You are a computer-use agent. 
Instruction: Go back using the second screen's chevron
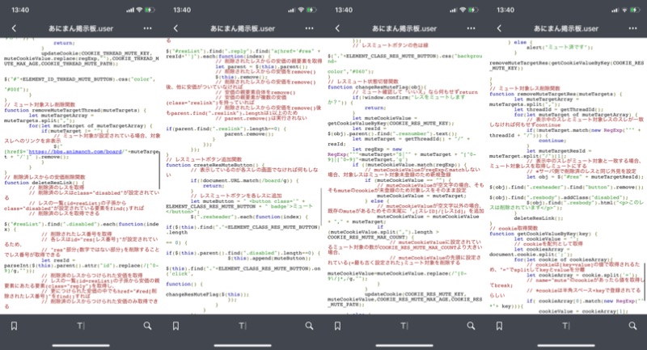click(x=176, y=27)
